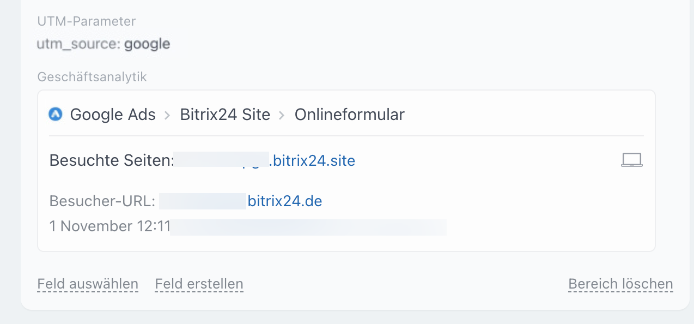The image size is (694, 324).
Task: Click chevron between Google Ads and Bitrix24 Site
Action: 168,115
